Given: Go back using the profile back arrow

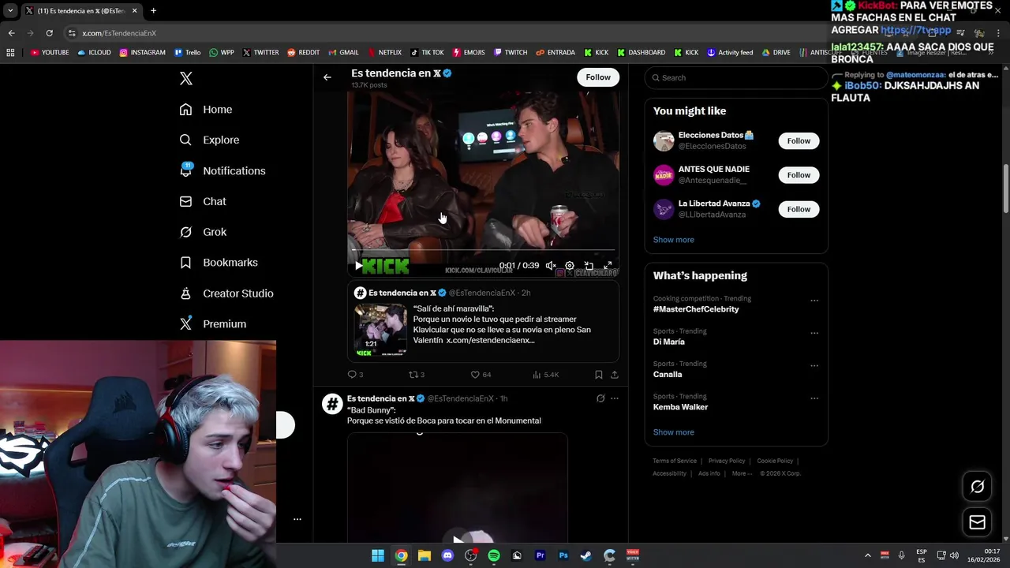Looking at the screenshot, I should coord(327,77).
